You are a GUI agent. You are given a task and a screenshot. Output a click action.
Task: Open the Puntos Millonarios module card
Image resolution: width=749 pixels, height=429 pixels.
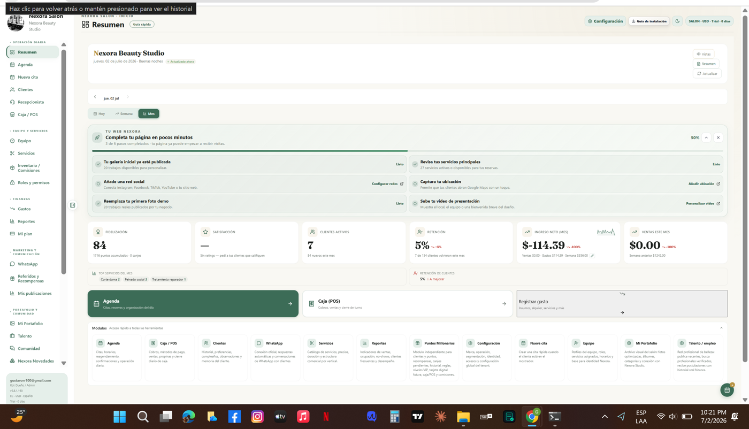tap(434, 358)
